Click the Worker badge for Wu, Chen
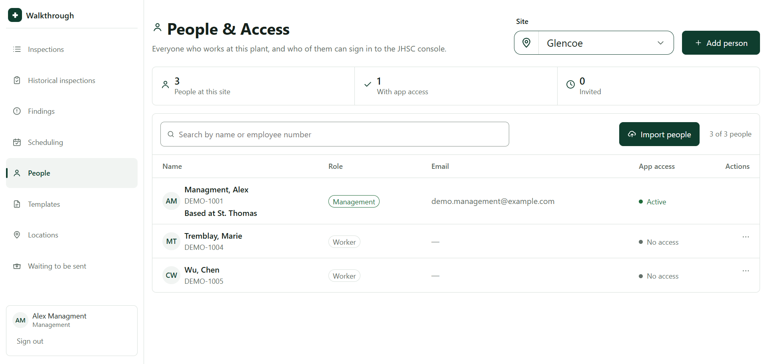The width and height of the screenshot is (768, 364). (x=344, y=276)
